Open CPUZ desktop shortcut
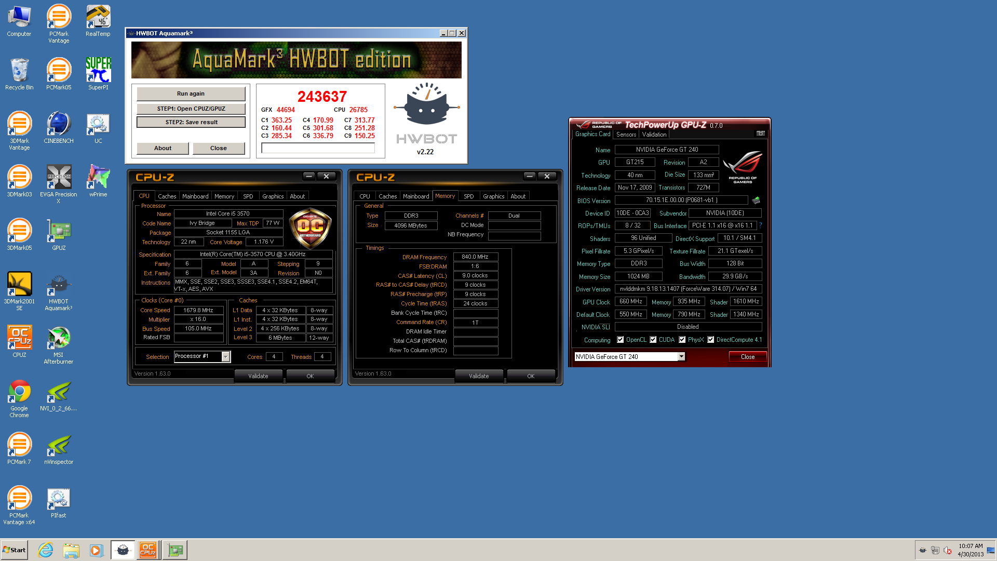Viewport: 997px width, 561px height. tap(19, 342)
